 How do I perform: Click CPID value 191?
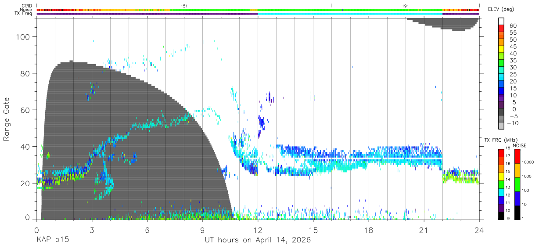click(x=405, y=6)
